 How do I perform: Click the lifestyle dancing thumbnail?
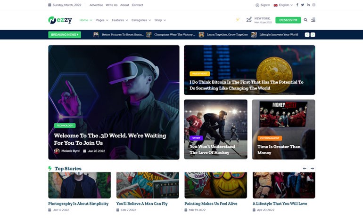coord(284,185)
